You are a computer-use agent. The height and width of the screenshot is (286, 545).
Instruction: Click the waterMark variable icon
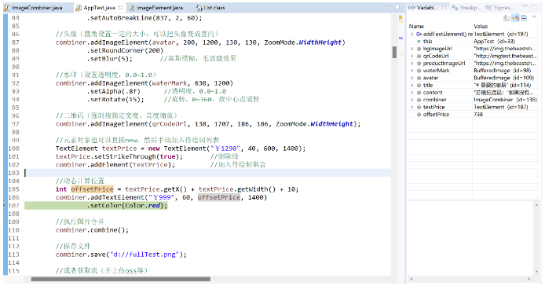tap(419, 71)
